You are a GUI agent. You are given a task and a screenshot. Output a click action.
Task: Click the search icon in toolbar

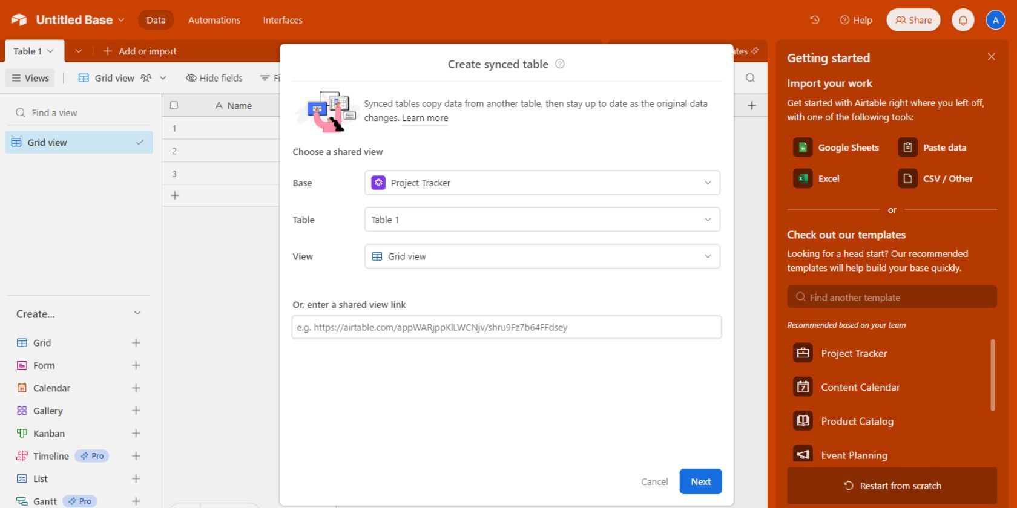pos(750,77)
